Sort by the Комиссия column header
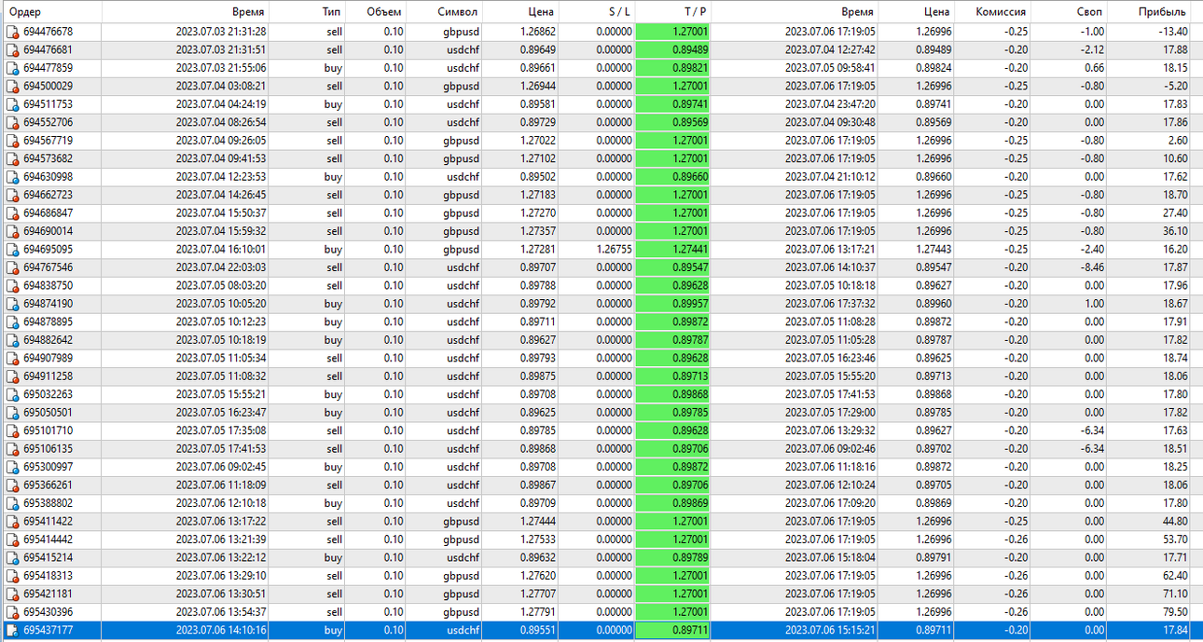 [x=1001, y=12]
